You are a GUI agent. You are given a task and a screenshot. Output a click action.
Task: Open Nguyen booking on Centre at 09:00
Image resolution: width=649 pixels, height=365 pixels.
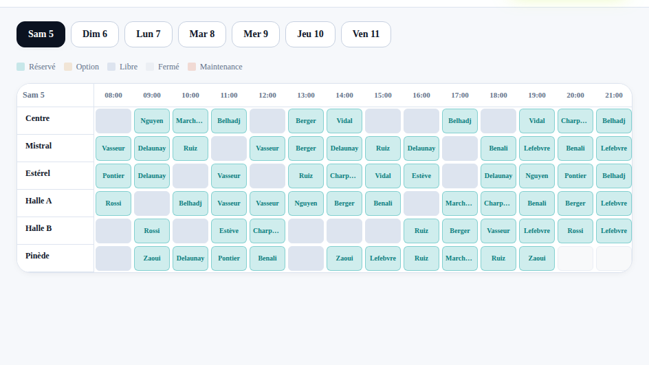[x=152, y=121]
